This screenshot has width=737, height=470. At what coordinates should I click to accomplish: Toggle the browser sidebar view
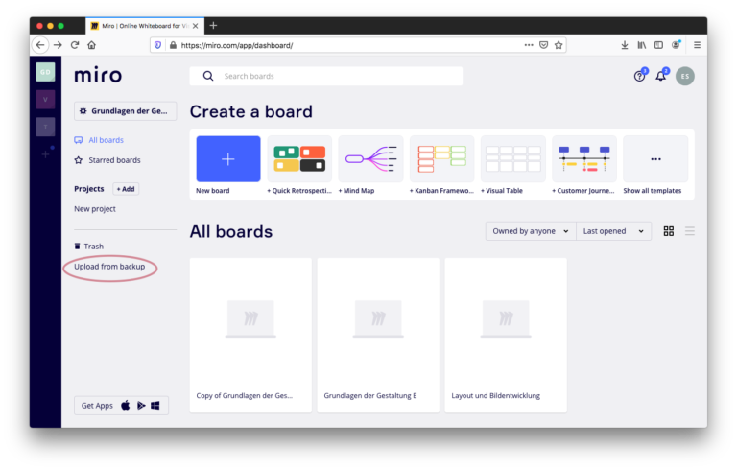click(658, 45)
